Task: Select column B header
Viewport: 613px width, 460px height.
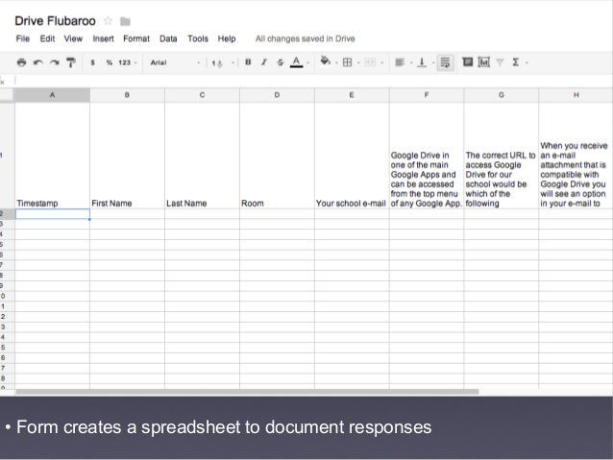Action: pyautogui.click(x=127, y=95)
